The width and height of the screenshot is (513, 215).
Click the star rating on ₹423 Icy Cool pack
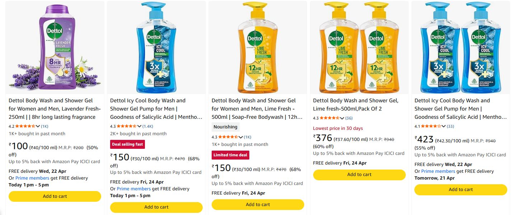click(x=431, y=126)
